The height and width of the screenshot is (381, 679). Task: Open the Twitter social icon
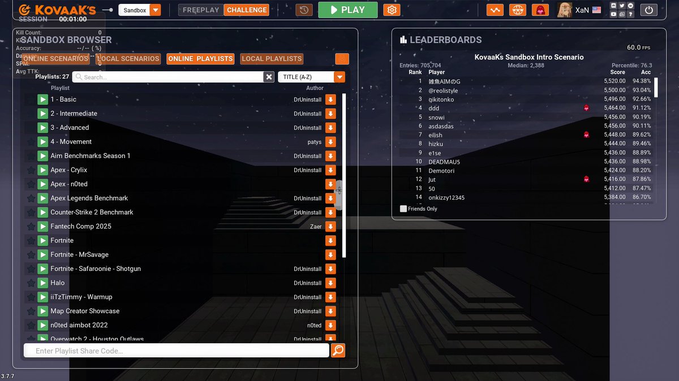[x=622, y=6]
